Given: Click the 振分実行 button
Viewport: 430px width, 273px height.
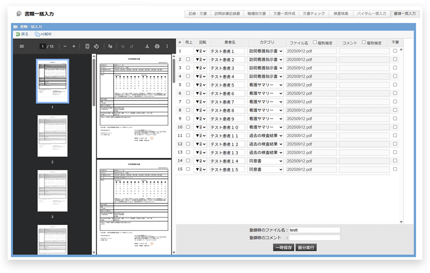Looking at the screenshot, I should tap(306, 248).
